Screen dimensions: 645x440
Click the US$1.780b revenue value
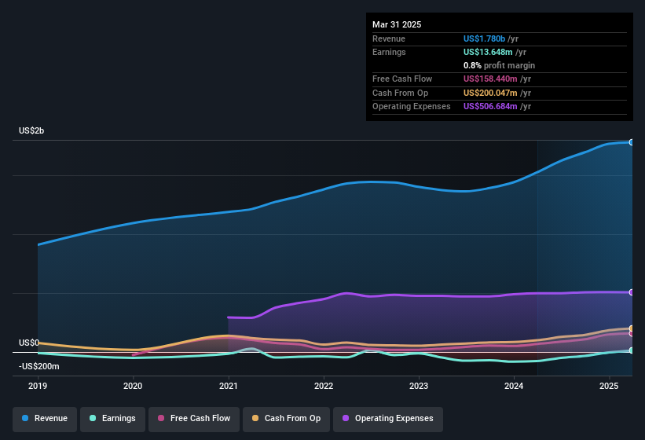[x=484, y=38]
